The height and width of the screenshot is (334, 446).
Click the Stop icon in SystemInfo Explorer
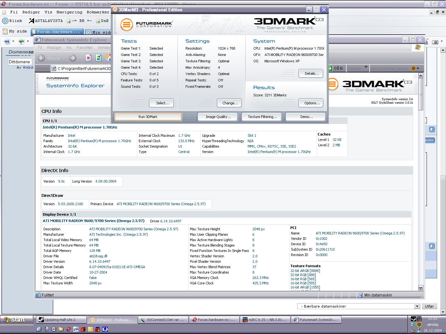coord(88,58)
